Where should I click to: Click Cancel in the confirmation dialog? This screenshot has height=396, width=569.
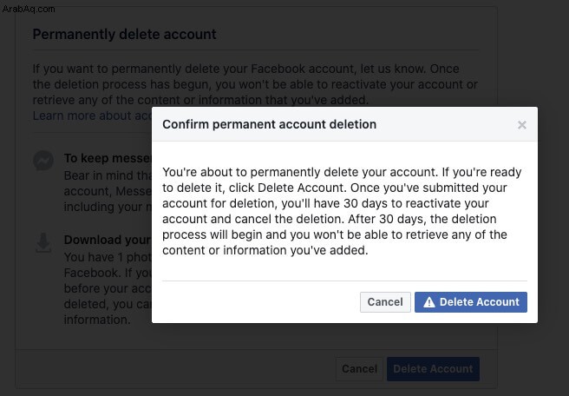point(385,302)
